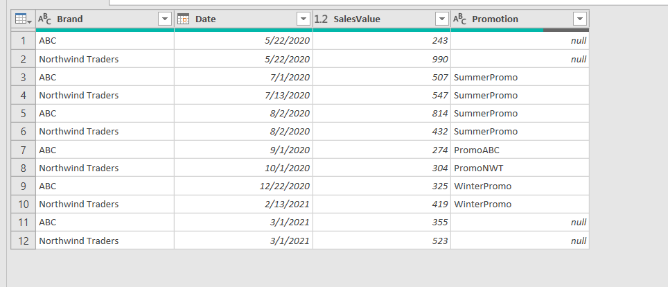Select row number 11
Screen dimensions: 668x287
pyautogui.click(x=23, y=222)
